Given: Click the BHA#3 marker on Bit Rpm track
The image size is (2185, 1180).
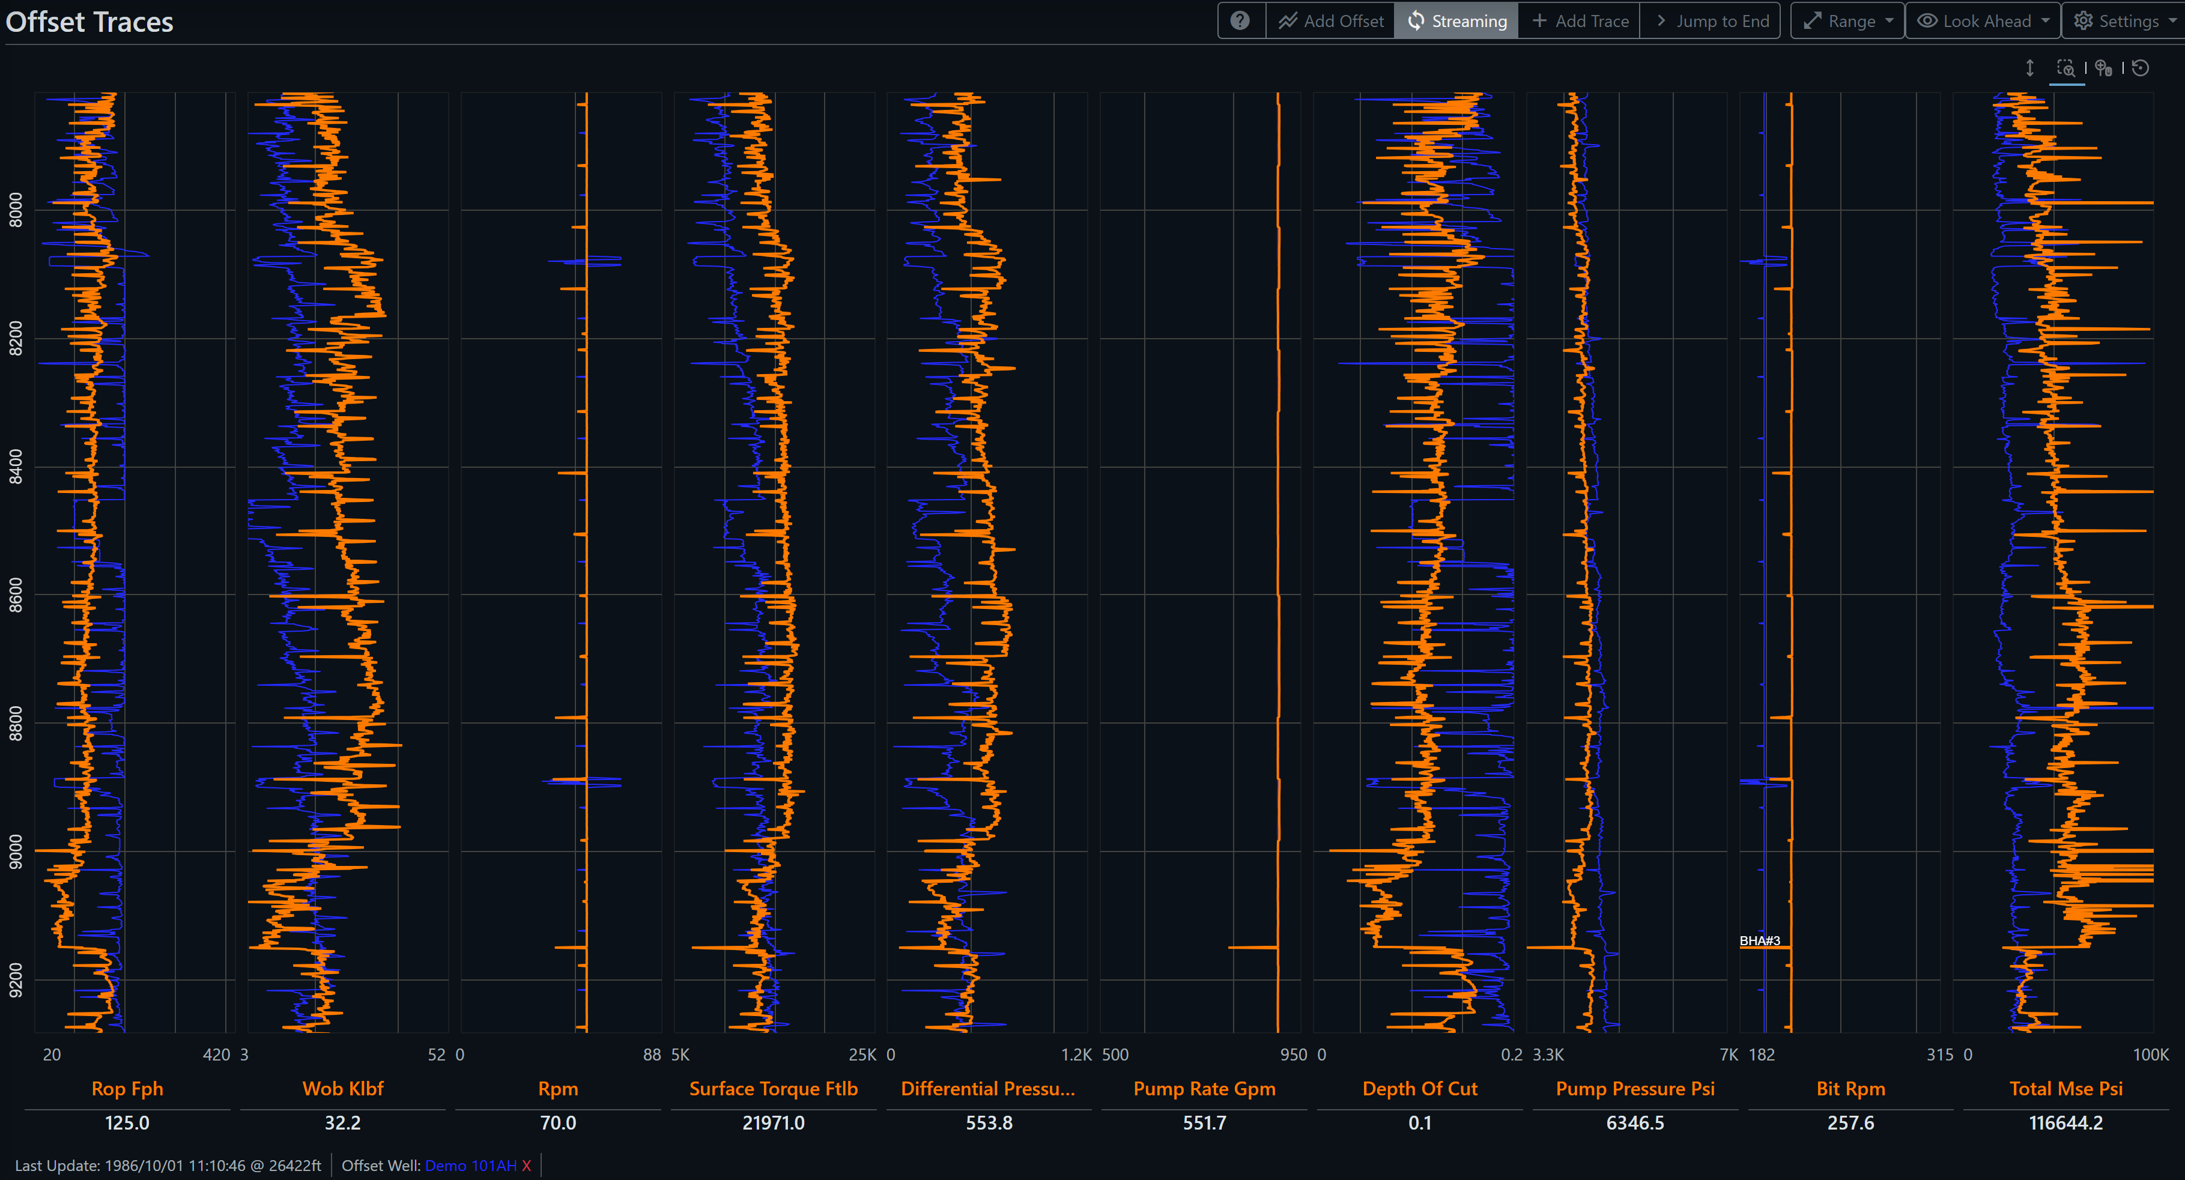Looking at the screenshot, I should click(1760, 941).
